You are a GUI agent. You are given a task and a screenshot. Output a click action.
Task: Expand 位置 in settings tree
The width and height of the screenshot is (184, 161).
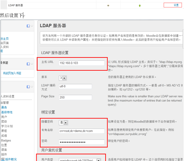[x=4, y=145]
